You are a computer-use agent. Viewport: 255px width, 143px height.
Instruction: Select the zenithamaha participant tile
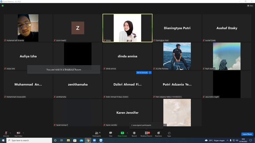point(78,84)
